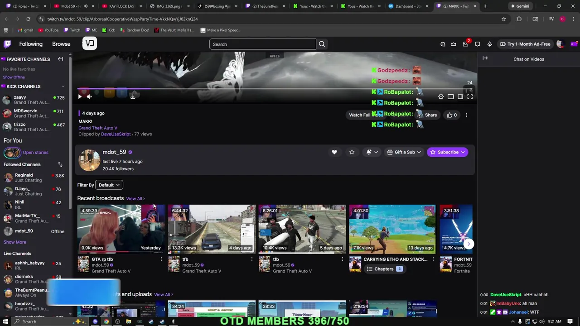Click Open stories link
This screenshot has height=326, width=580.
35,153
